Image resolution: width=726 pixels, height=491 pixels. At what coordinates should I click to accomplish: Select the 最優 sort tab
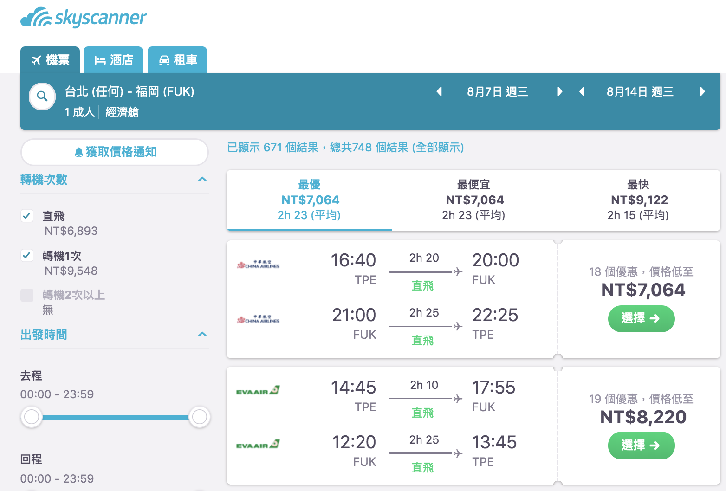(x=309, y=200)
